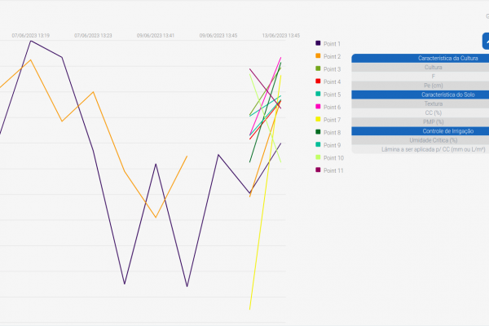Toggle Point 9 series in chart legend

point(328,145)
